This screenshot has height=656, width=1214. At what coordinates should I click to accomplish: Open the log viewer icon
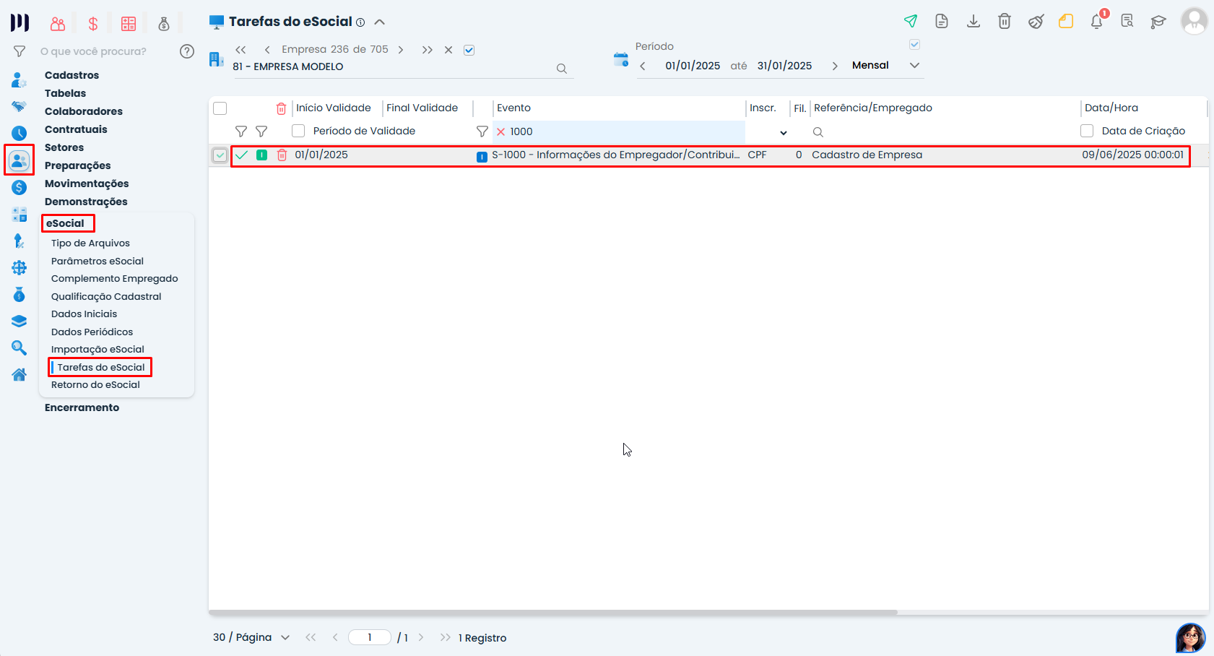click(1128, 22)
